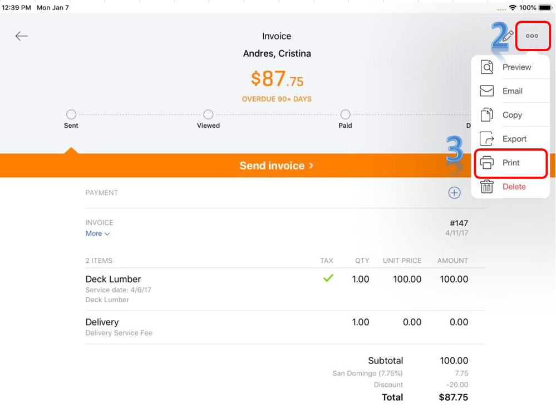Viewport: 556px width, 419px height.
Task: Tap the Wi-Fi status icon
Action: click(512, 7)
